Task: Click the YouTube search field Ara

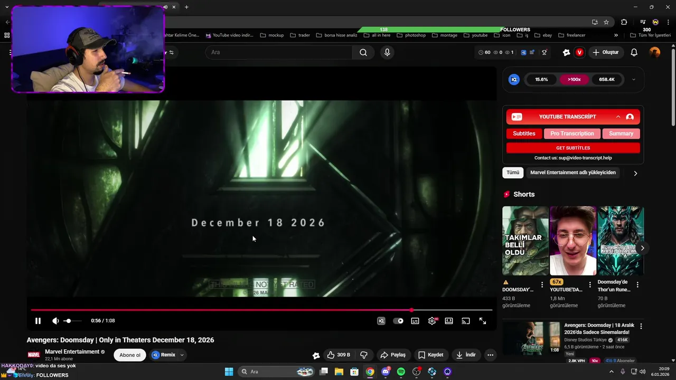Action: click(279, 52)
